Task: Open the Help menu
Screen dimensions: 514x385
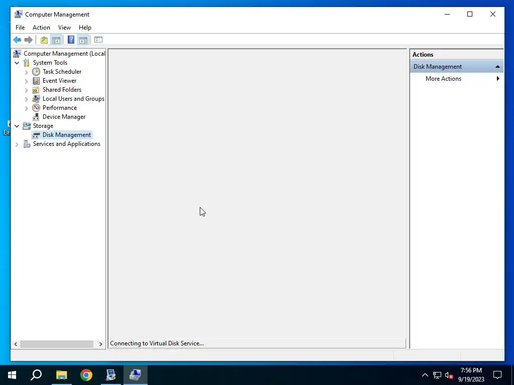Action: click(85, 28)
